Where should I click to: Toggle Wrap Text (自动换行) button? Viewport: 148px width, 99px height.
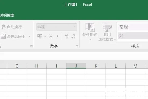pos(12,27)
